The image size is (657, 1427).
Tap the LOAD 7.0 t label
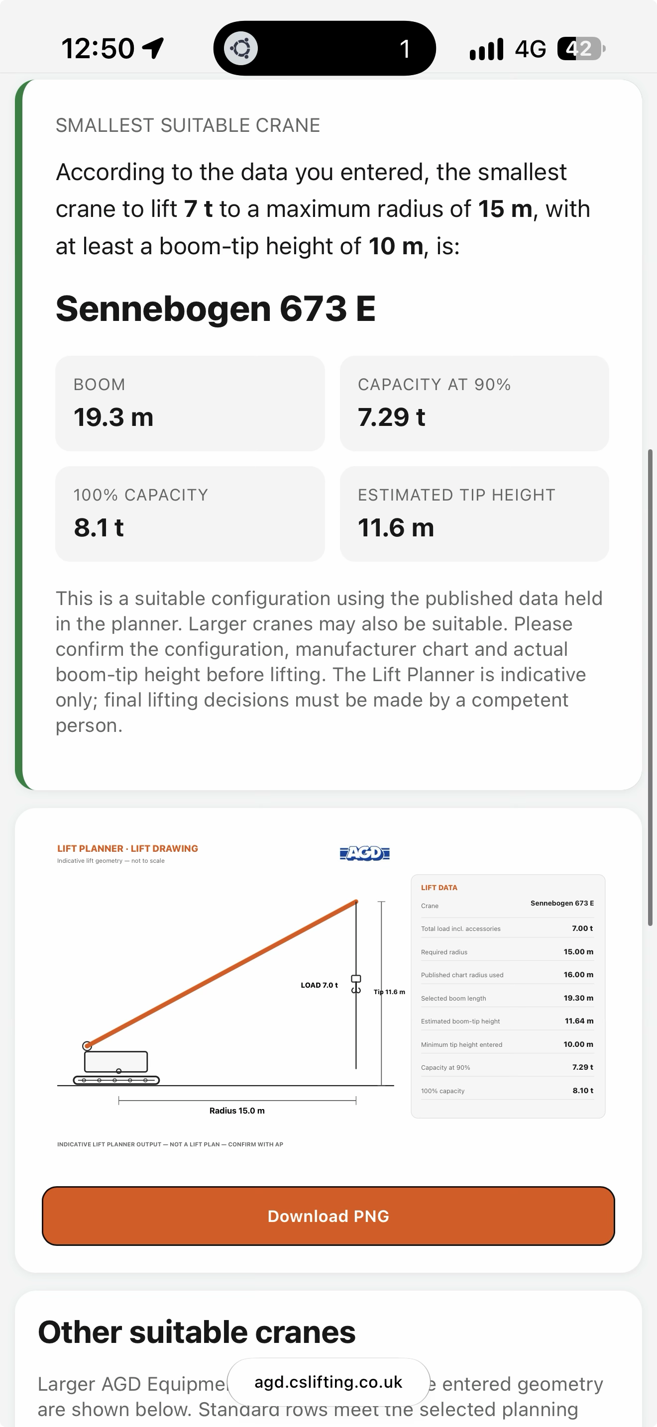(x=319, y=985)
